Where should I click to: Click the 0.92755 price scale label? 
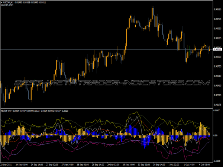click(x=217, y=66)
